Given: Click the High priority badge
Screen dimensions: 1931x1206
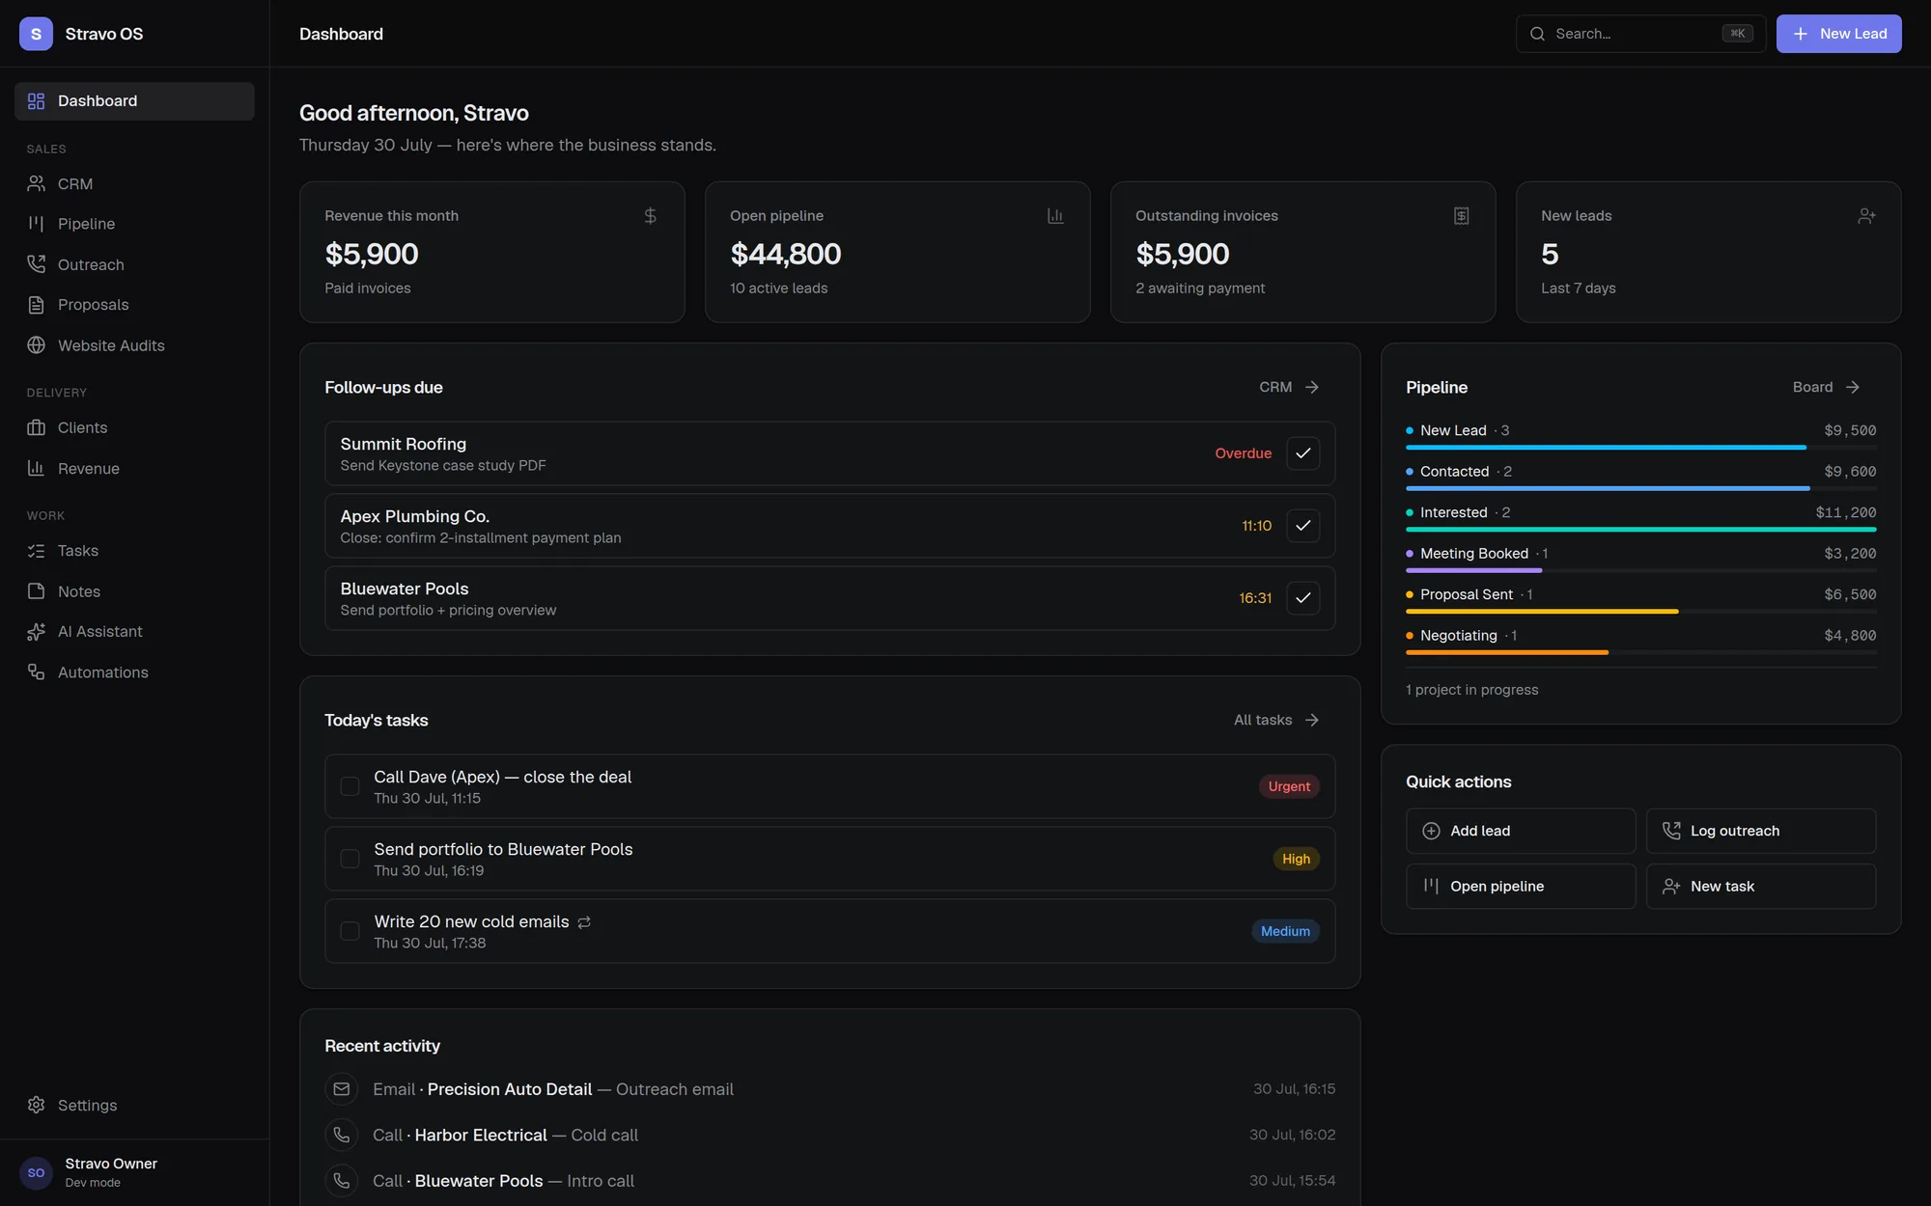Looking at the screenshot, I should pos(1296,859).
